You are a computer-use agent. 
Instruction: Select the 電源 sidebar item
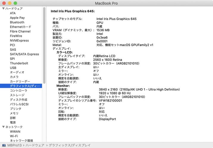coord(13,122)
